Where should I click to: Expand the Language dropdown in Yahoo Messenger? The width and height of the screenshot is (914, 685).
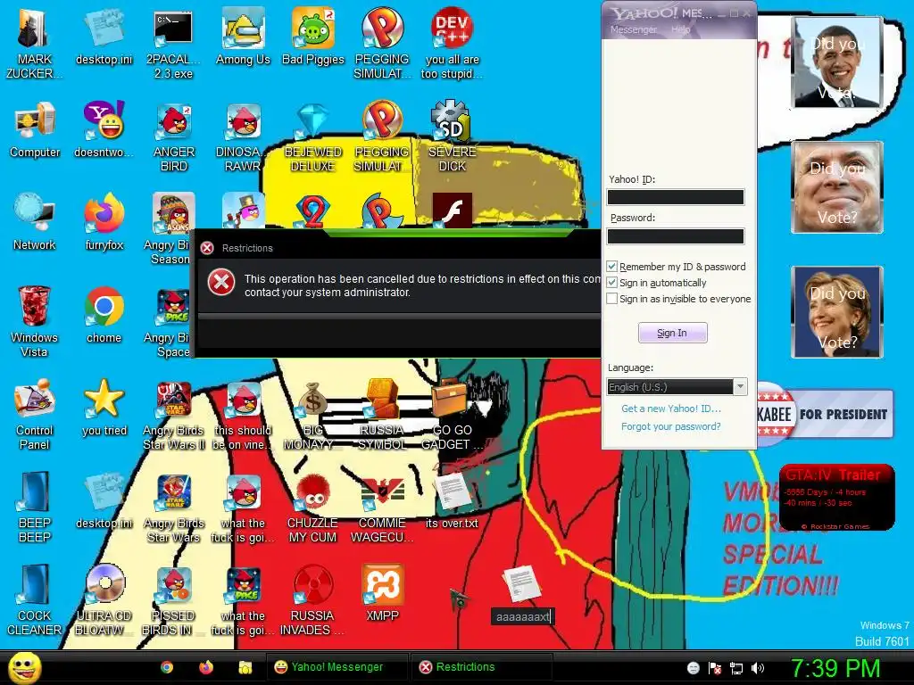[740, 387]
